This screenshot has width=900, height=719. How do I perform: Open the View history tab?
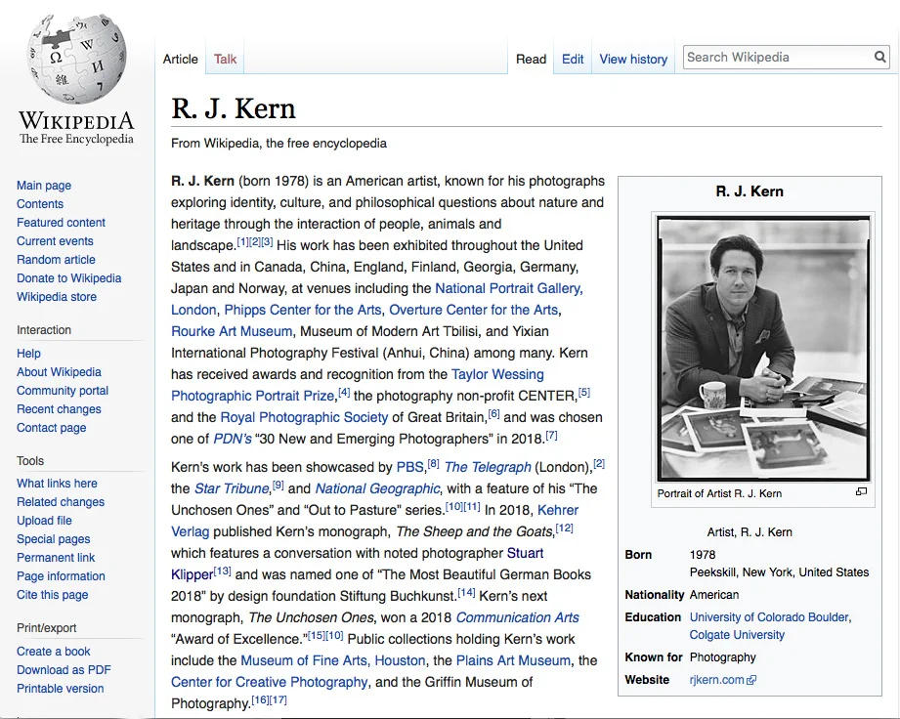point(633,60)
